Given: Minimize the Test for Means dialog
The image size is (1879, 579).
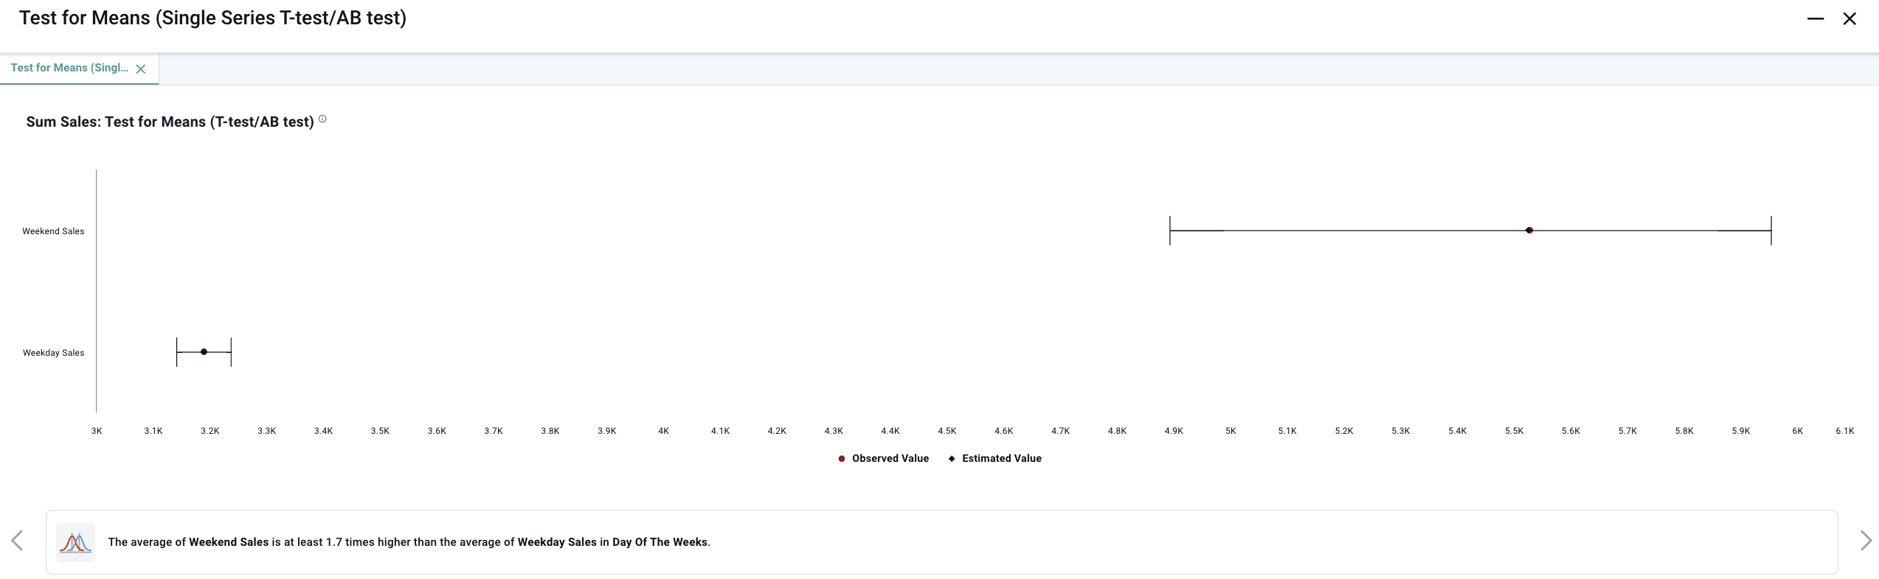Looking at the screenshot, I should click(1815, 18).
